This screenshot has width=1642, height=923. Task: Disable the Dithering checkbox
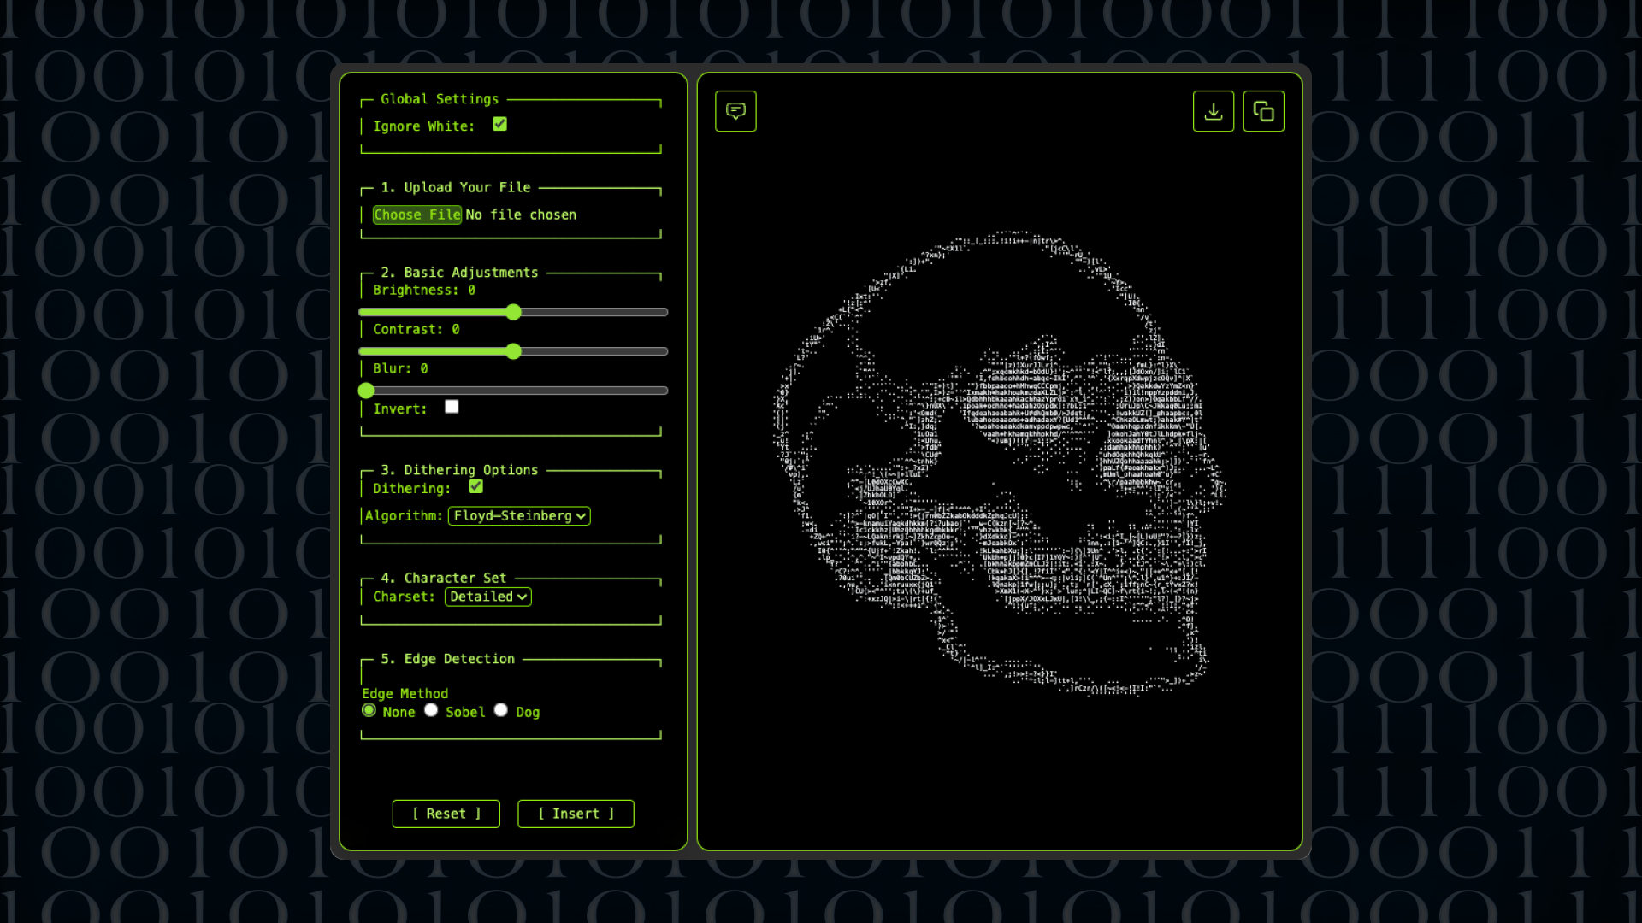point(475,486)
